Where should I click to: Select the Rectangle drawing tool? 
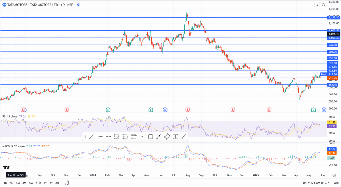click(x=150, y=137)
